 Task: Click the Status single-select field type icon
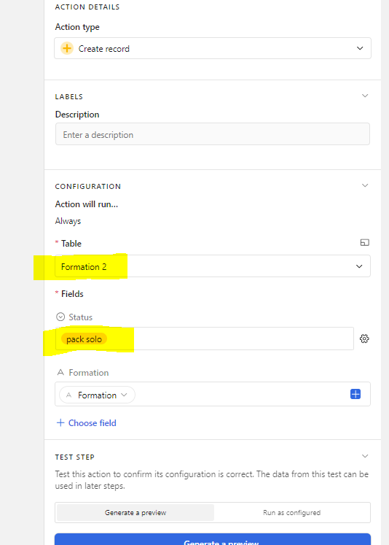pos(60,317)
